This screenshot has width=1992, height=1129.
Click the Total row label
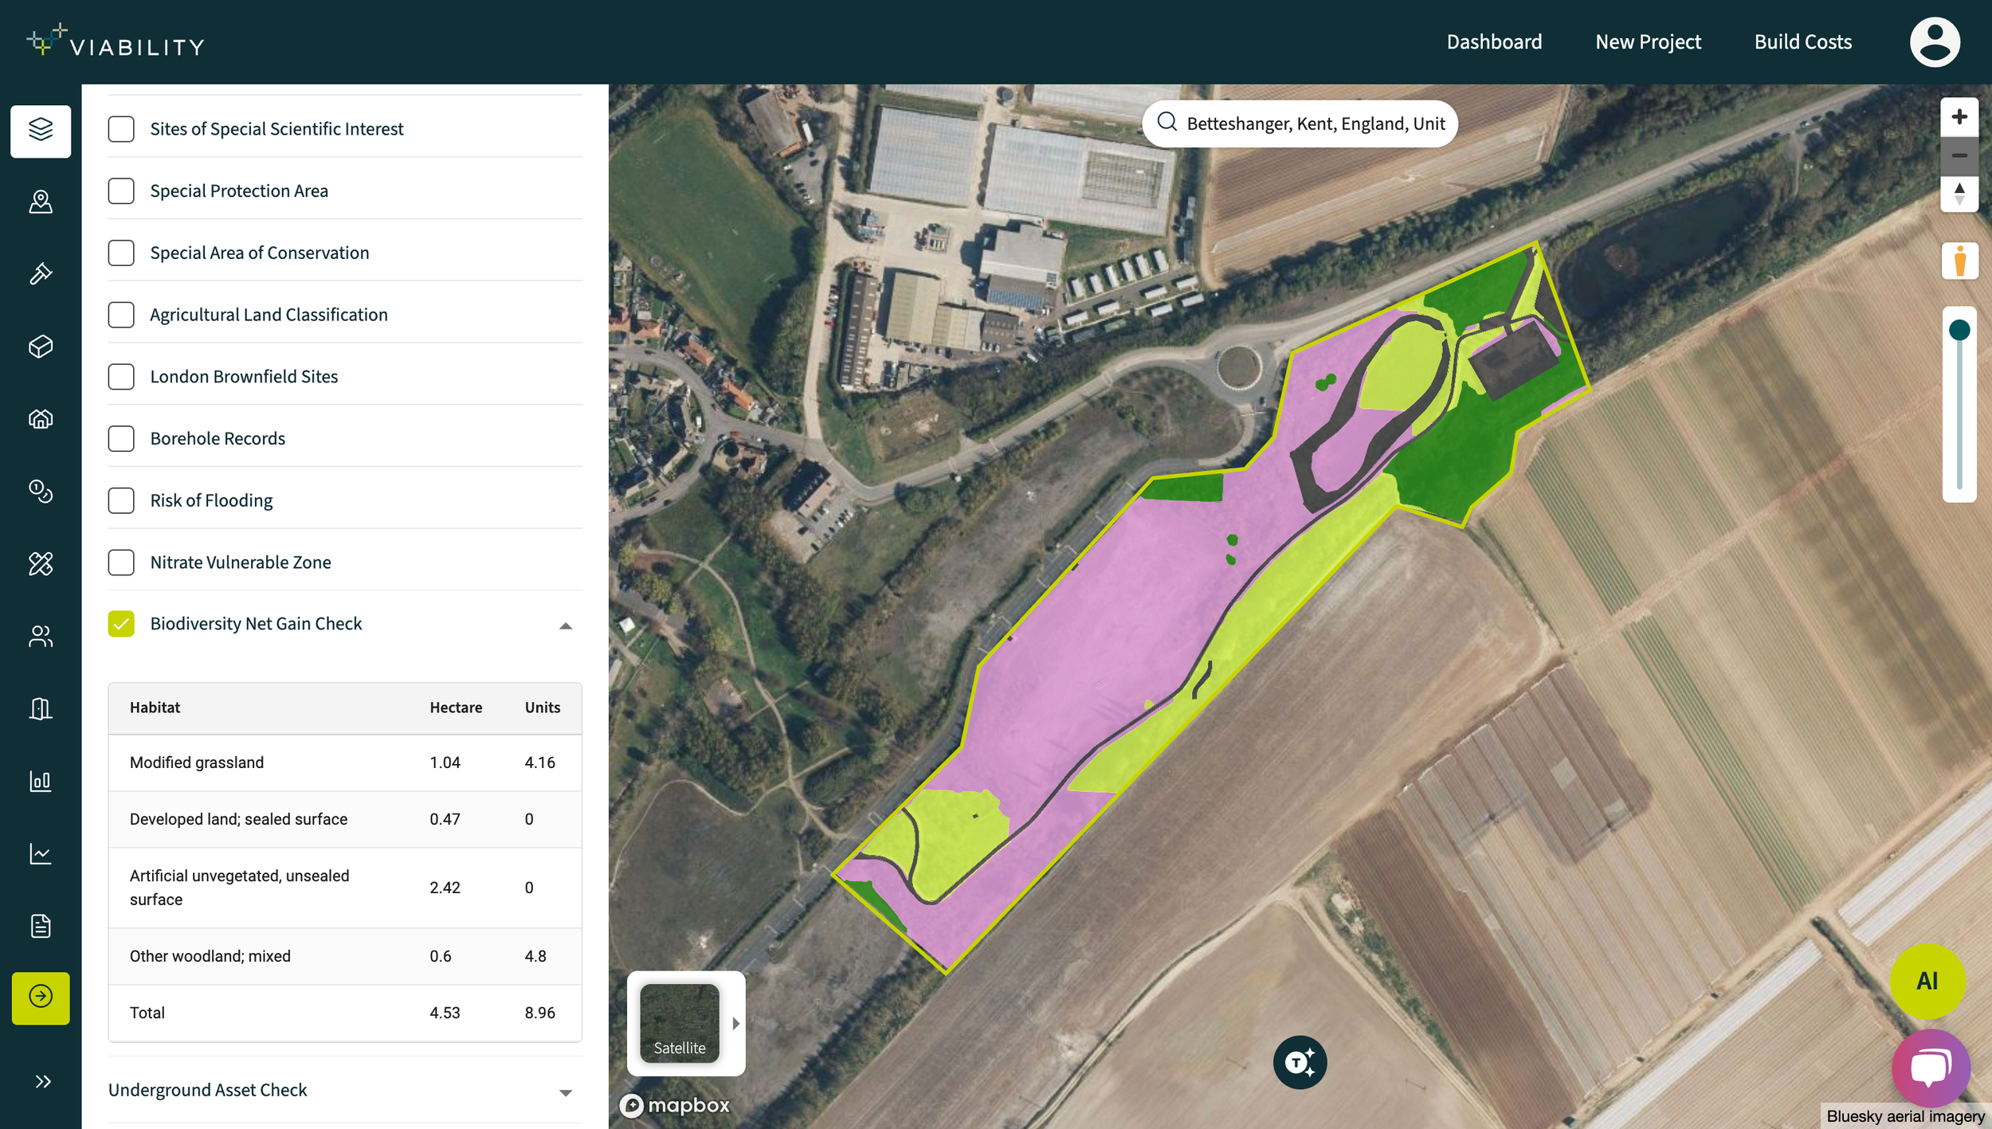147,1013
